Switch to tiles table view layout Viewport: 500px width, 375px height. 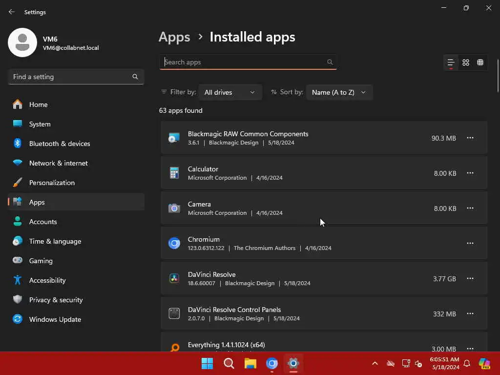(480, 62)
